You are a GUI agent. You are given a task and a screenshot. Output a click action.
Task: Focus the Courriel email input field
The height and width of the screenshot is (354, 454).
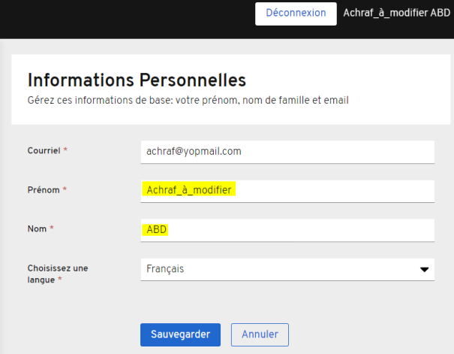pyautogui.click(x=287, y=151)
